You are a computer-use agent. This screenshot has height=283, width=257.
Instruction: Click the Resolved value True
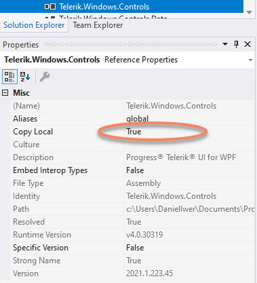[134, 222]
